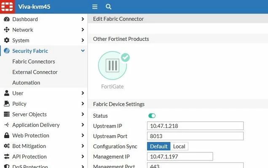Expand the Web Protection chevron
This screenshot has width=268, height=168.
(x=83, y=136)
